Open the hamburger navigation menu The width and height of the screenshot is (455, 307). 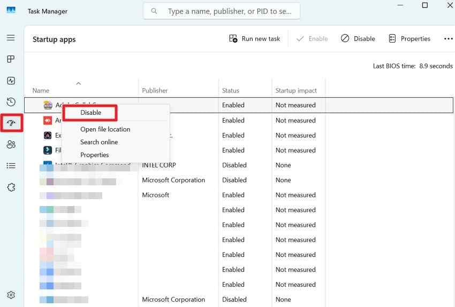(x=11, y=37)
